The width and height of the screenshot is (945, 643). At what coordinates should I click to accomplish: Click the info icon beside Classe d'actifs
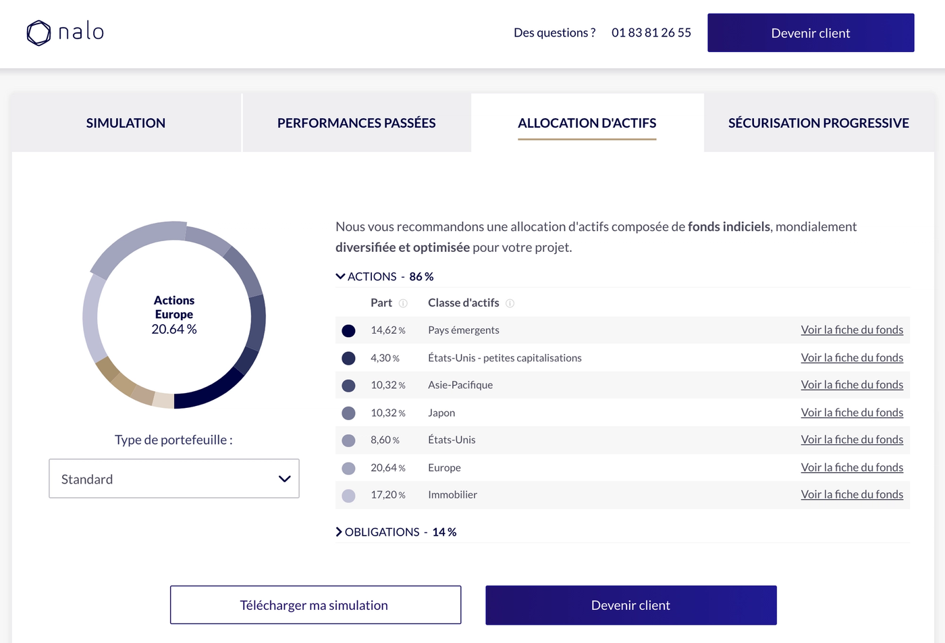pyautogui.click(x=510, y=303)
